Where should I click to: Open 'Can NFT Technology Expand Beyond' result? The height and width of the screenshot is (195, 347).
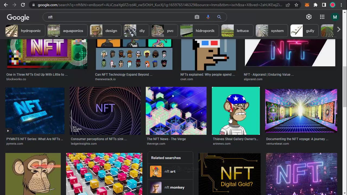click(124, 74)
